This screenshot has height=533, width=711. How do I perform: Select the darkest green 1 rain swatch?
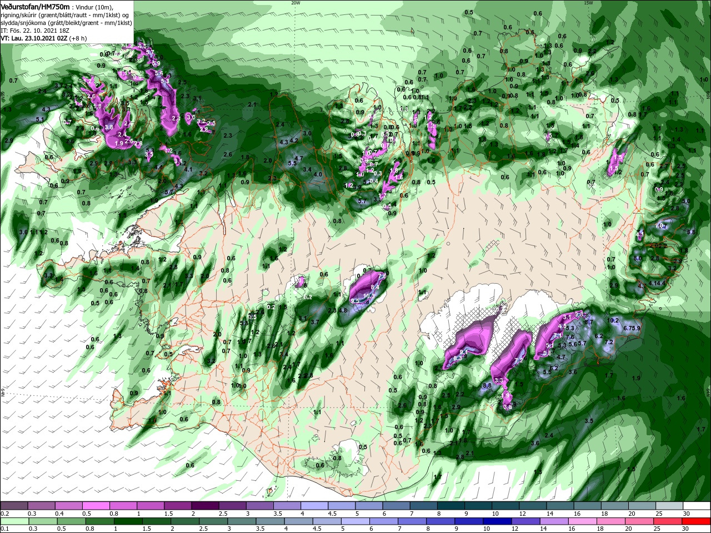[128, 521]
